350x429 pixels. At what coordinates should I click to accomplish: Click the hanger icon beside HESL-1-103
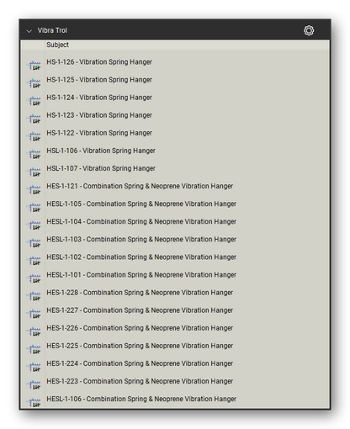(x=34, y=242)
